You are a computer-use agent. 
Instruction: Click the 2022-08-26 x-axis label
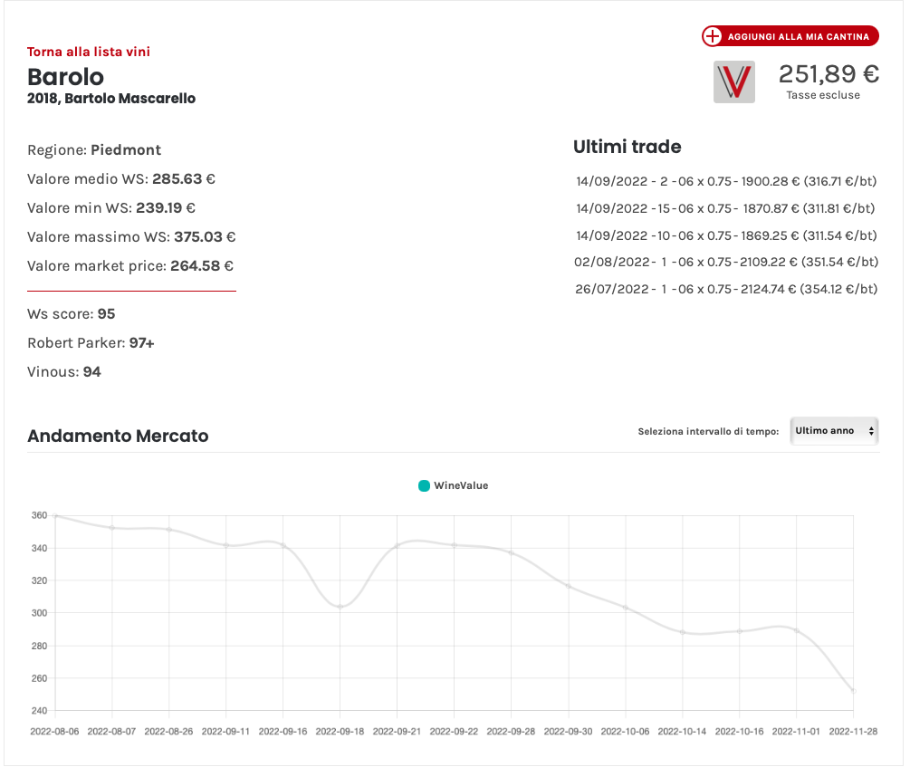168,732
